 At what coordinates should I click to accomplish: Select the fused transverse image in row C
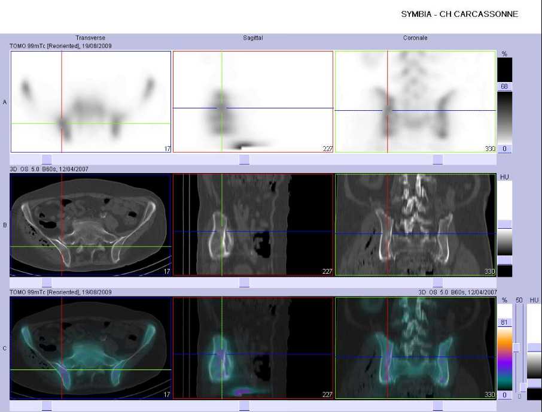coord(91,348)
